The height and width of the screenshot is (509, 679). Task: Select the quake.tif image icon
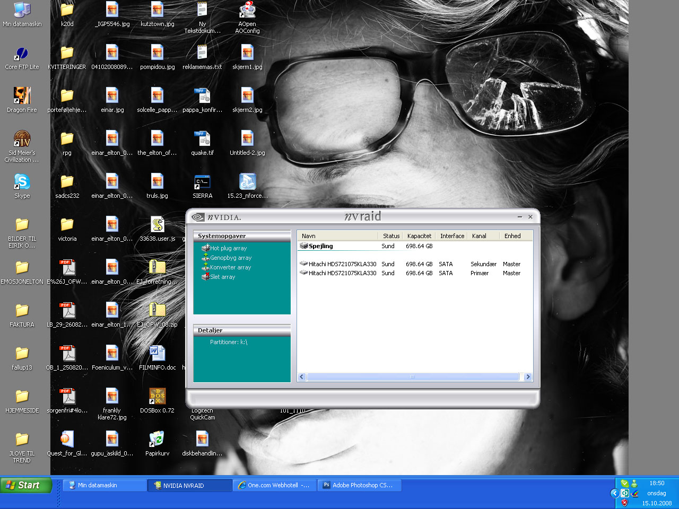click(x=202, y=144)
